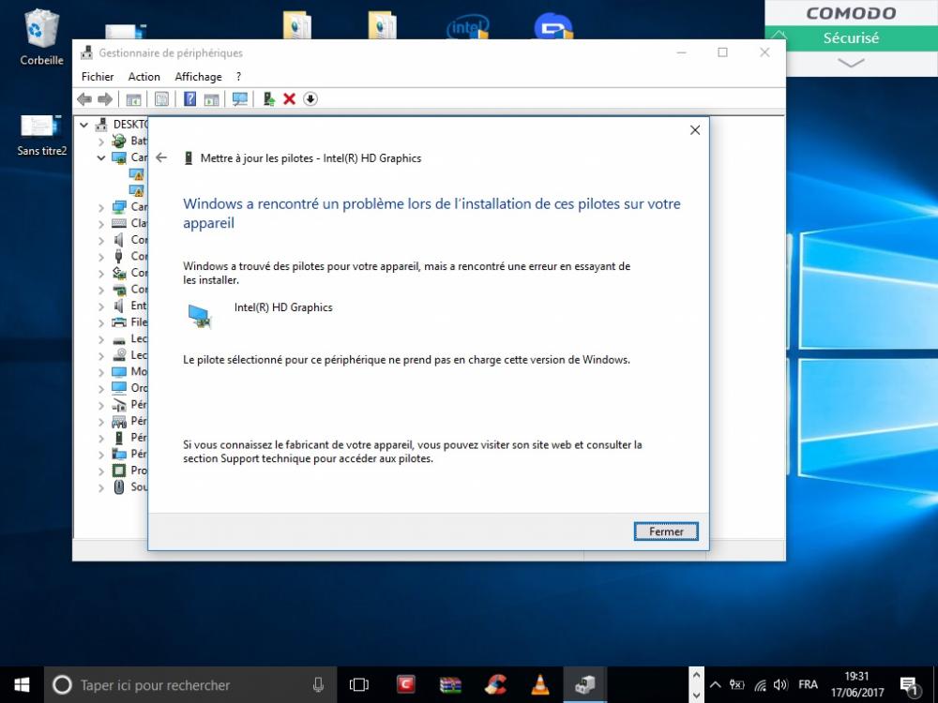Click the scan for hardware changes monitor icon
This screenshot has height=703, width=938.
[240, 99]
